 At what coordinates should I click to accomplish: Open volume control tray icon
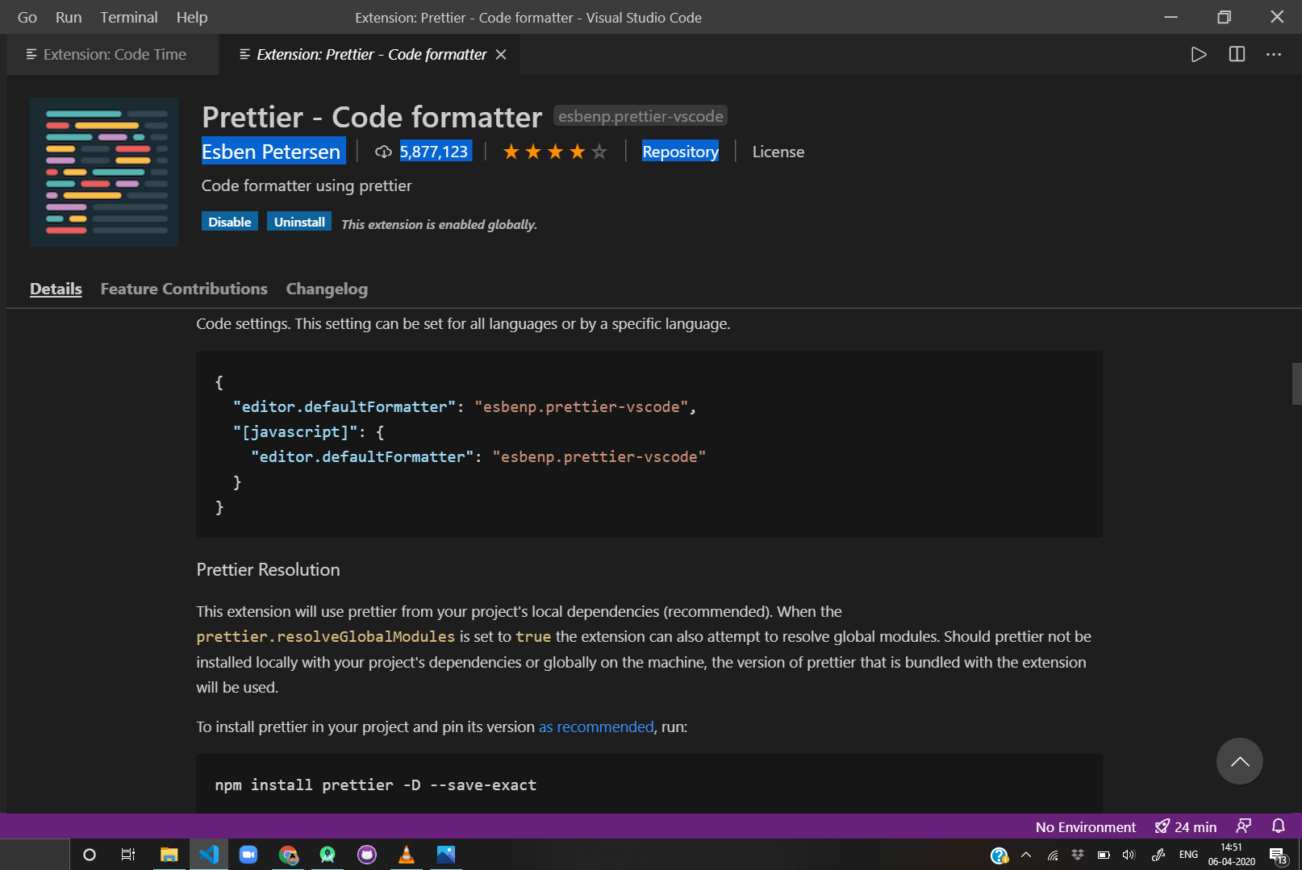(x=1129, y=855)
